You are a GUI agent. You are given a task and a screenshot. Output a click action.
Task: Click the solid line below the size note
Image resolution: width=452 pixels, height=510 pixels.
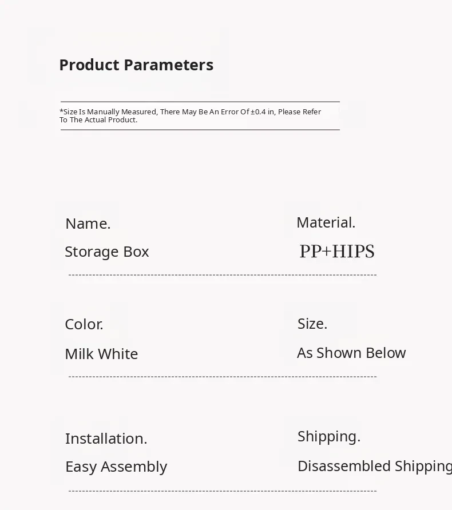pyautogui.click(x=200, y=130)
